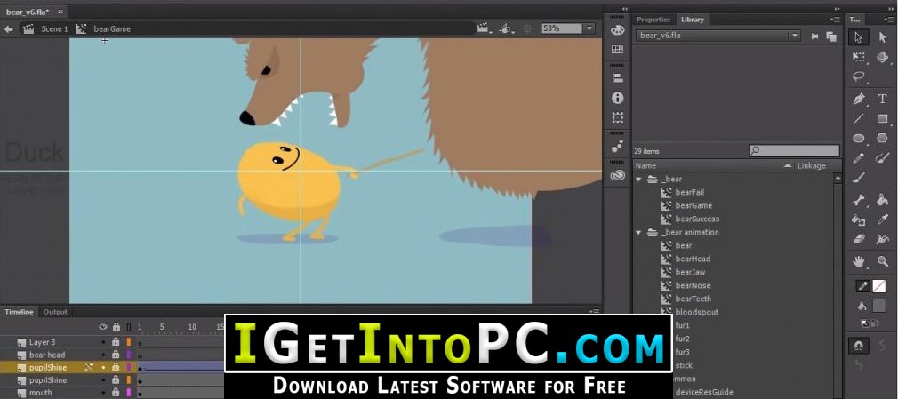Open the Info panel icon
898x399 pixels.
(x=617, y=98)
